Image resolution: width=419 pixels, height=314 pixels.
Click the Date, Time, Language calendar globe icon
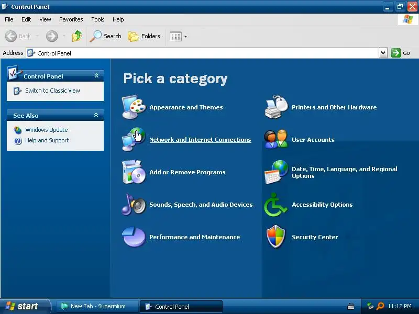277,172
